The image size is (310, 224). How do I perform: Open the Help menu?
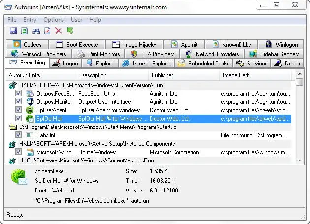pyautogui.click(x=95, y=20)
